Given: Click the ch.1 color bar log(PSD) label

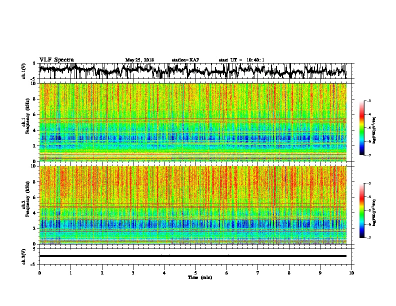Looking at the screenshot, I should pyautogui.click(x=374, y=130).
